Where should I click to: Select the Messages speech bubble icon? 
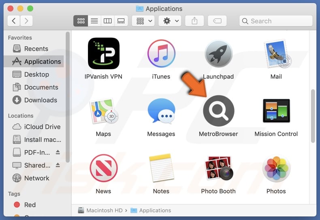pos(161,111)
